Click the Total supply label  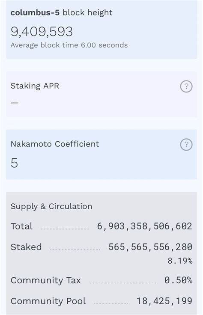(x=21, y=226)
